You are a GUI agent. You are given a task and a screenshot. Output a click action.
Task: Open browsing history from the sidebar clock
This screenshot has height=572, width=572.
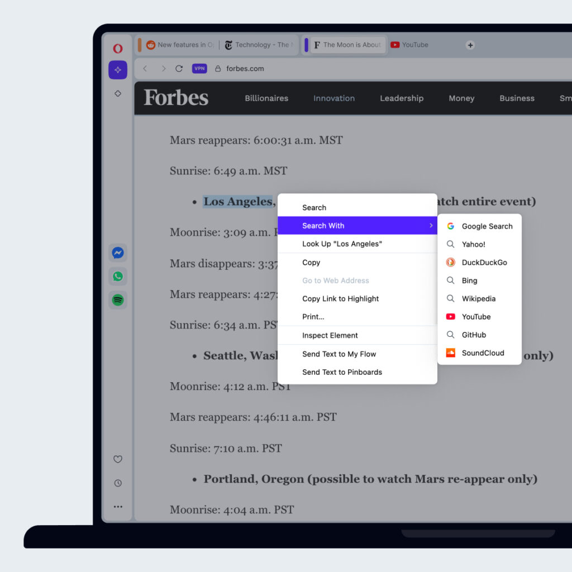[x=117, y=483]
